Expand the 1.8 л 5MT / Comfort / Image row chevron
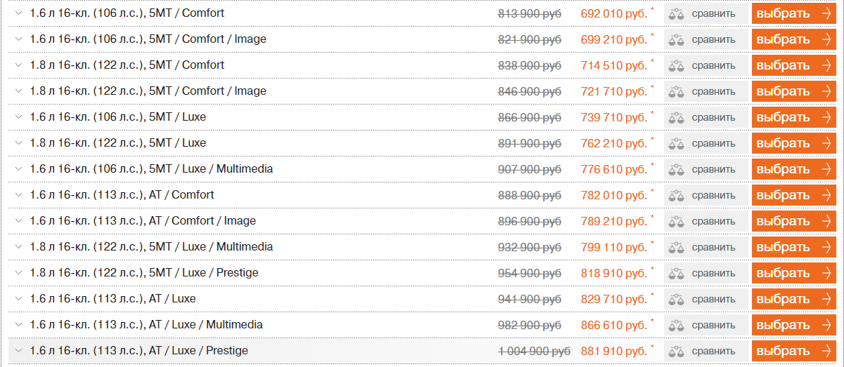Screen dimensions: 844x367 [19, 91]
